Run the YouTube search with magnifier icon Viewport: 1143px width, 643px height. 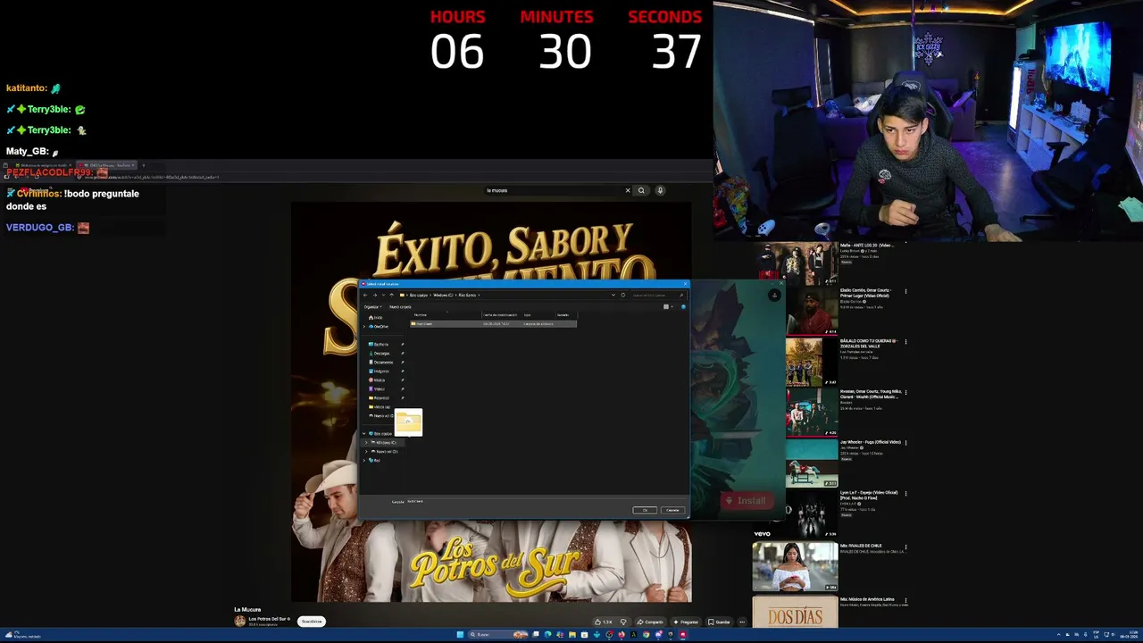641,190
